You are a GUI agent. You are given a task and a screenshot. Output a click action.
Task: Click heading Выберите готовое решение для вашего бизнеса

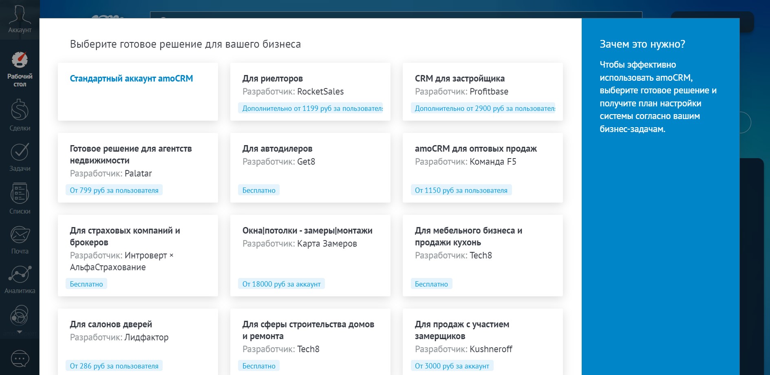(x=185, y=44)
